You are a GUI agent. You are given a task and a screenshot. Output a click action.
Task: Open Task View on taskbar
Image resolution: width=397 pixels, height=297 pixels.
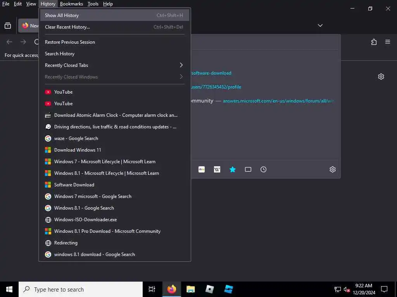(x=152, y=289)
